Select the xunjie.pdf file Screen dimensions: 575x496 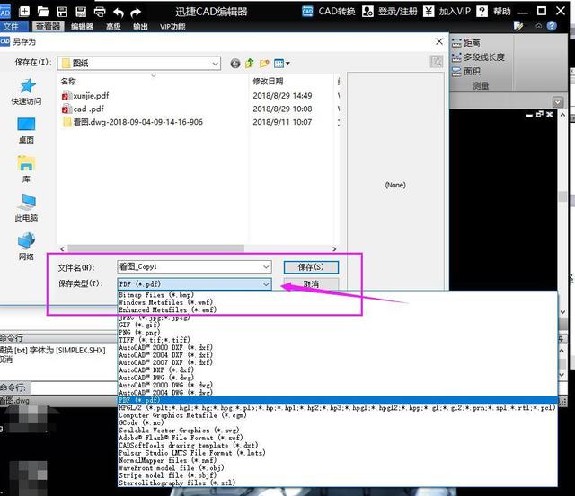(91, 95)
